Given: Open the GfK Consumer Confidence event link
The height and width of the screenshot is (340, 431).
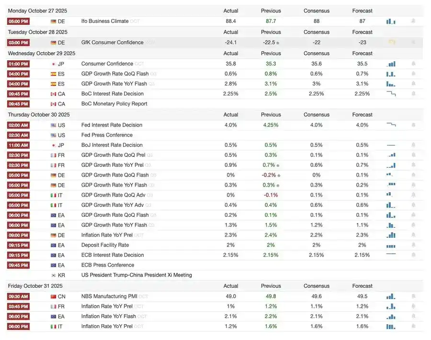Looking at the screenshot, I should [x=112, y=42].
